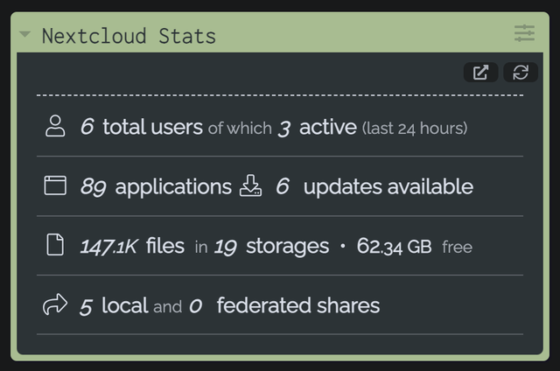Click the 19 storages label
Image resolution: width=560 pixels, height=371 pixels.
pyautogui.click(x=271, y=247)
